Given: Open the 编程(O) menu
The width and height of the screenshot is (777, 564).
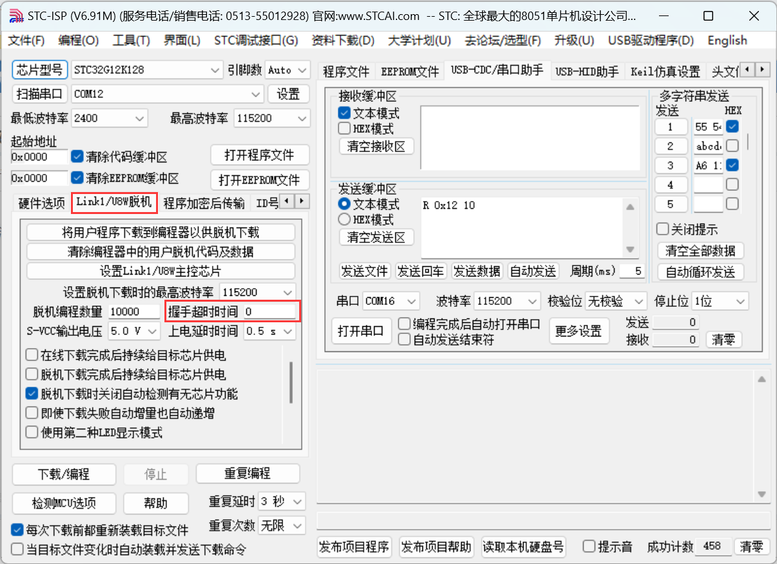Looking at the screenshot, I should click(79, 40).
